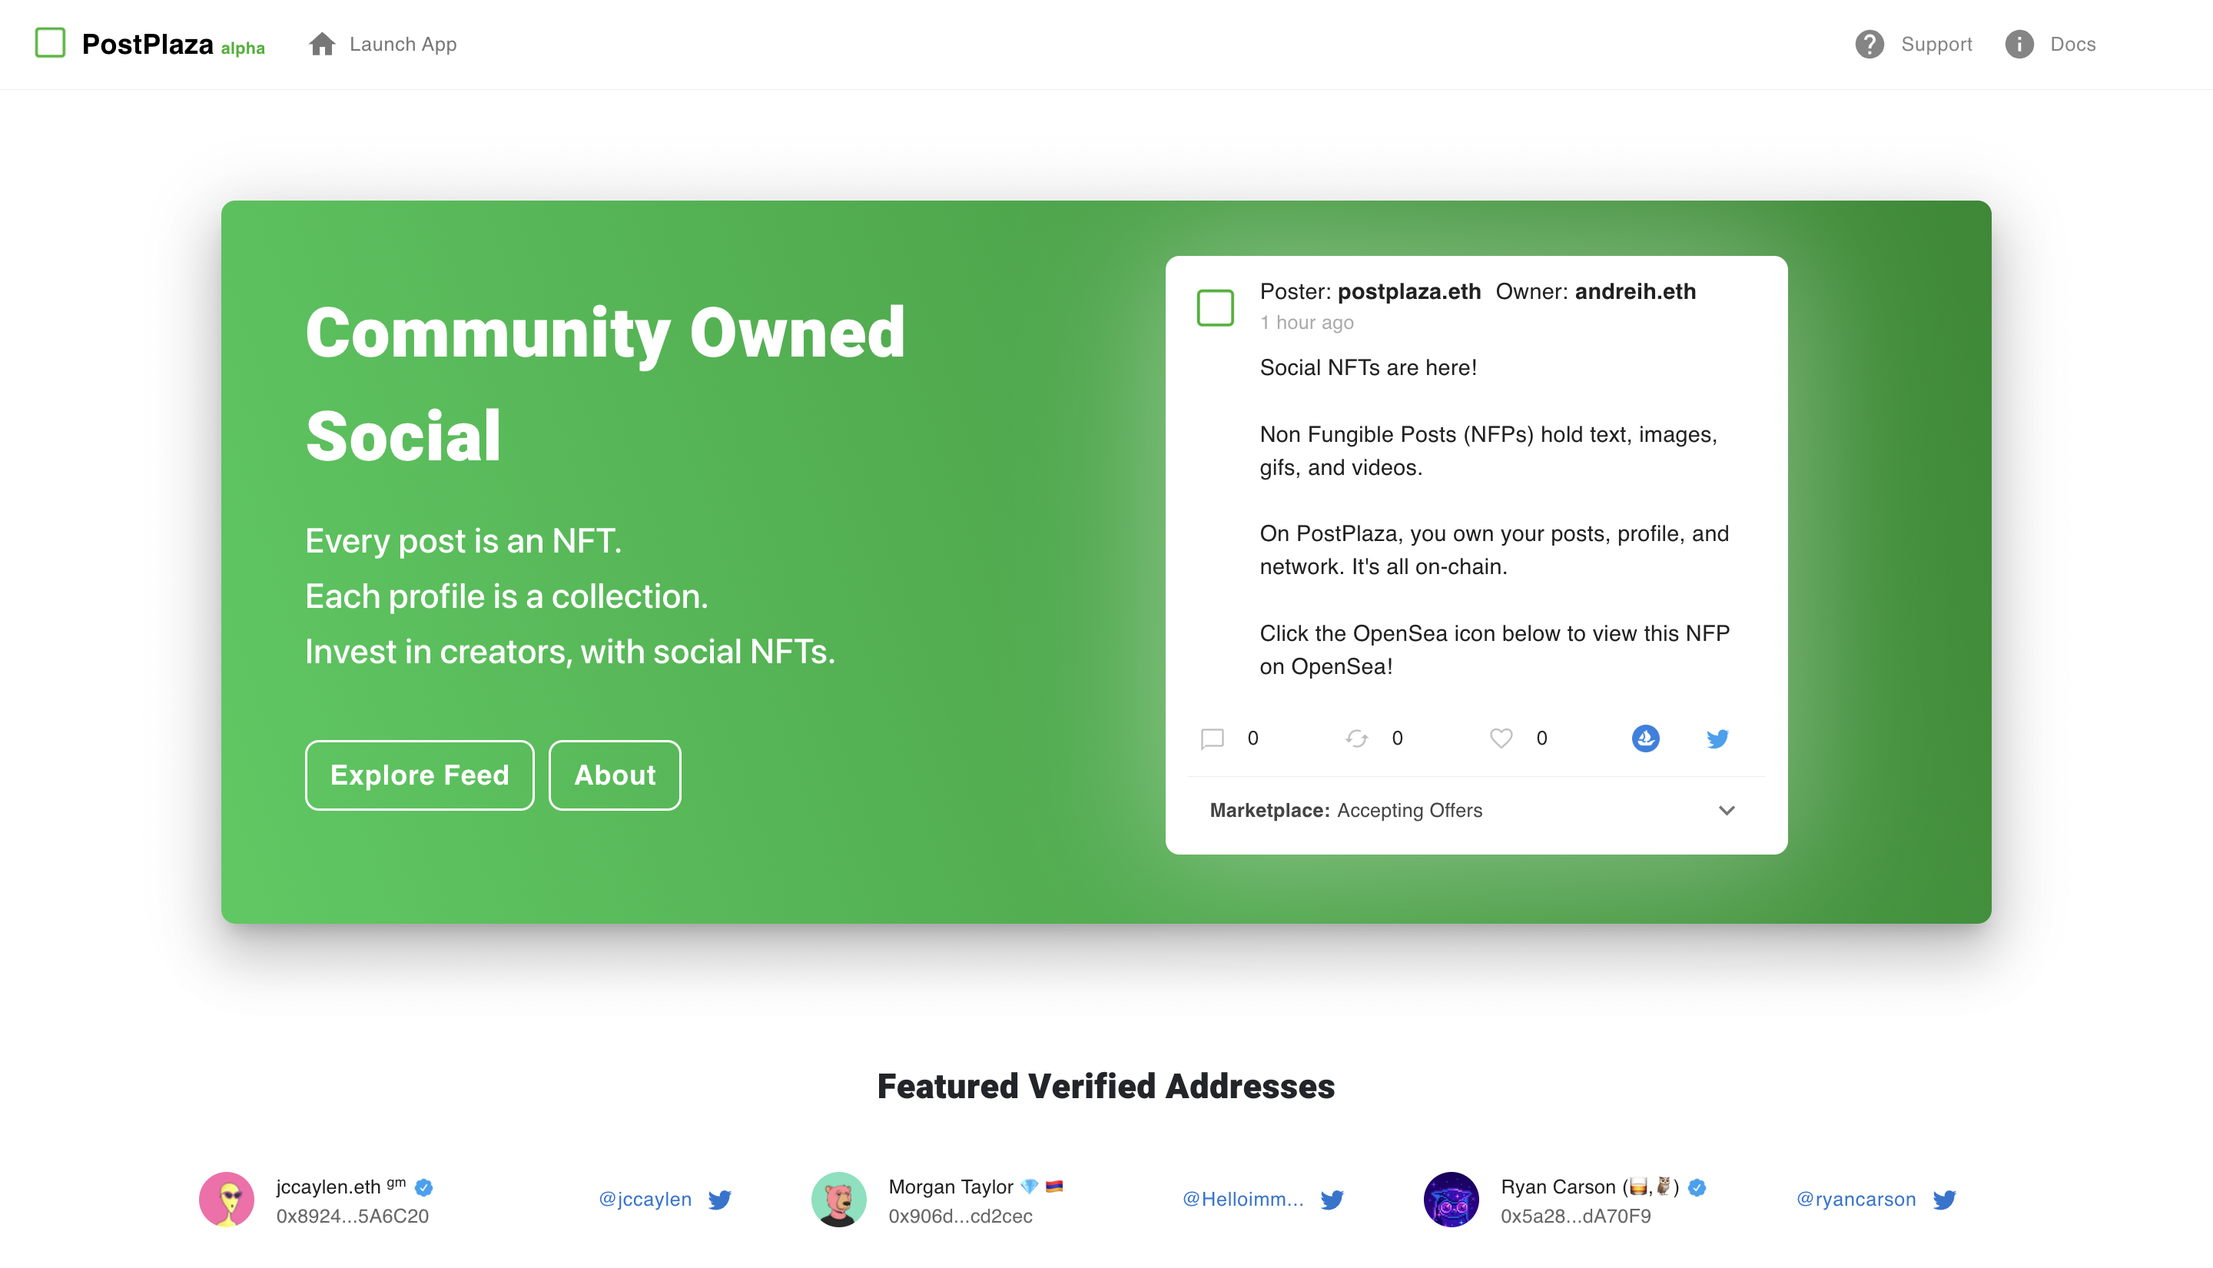Click the comment bubble icon on post
The width and height of the screenshot is (2213, 1268).
pos(1212,739)
